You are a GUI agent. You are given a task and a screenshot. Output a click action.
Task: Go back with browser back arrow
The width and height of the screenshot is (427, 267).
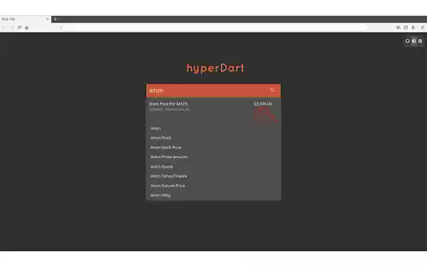4,27
